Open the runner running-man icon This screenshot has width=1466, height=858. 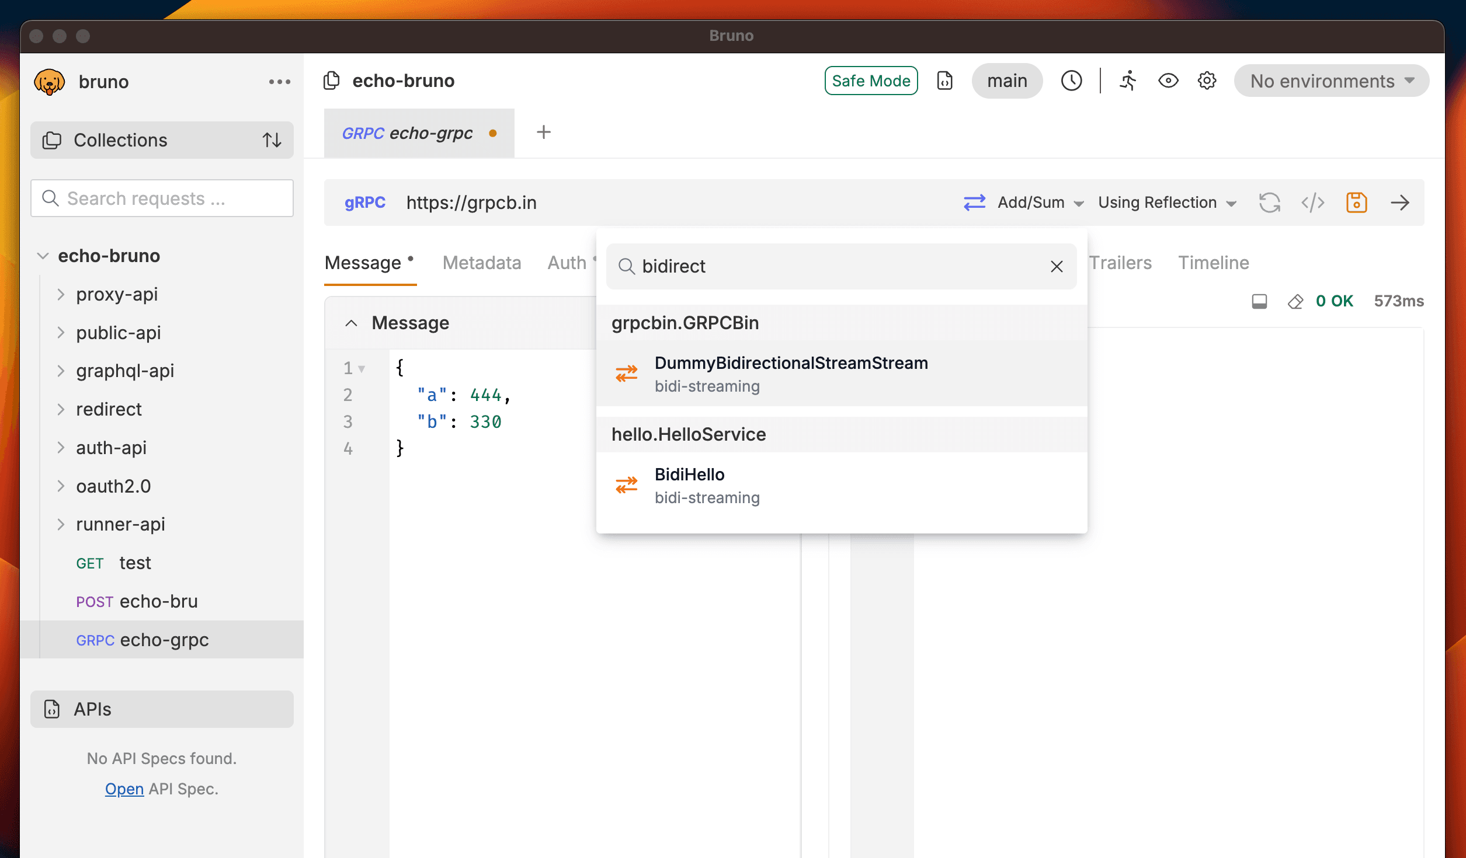point(1128,81)
